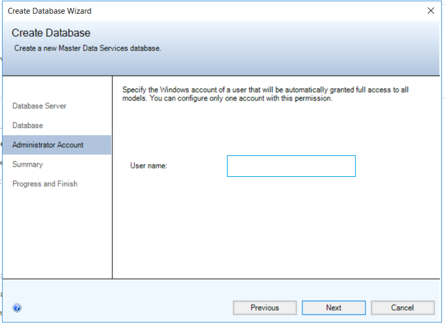Screen dimensions: 446x327
Task: Proceed with the Next button
Action: [x=334, y=307]
